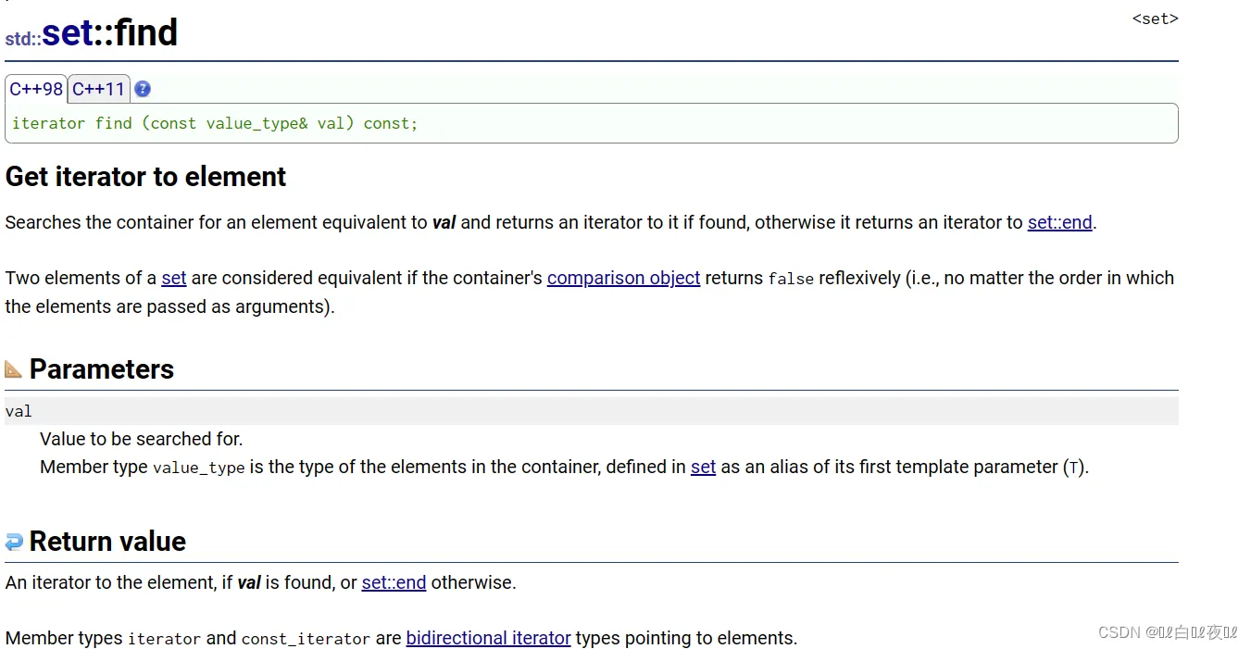1251x649 pixels.
Task: Switch to the C++98 tab
Action: pos(36,89)
